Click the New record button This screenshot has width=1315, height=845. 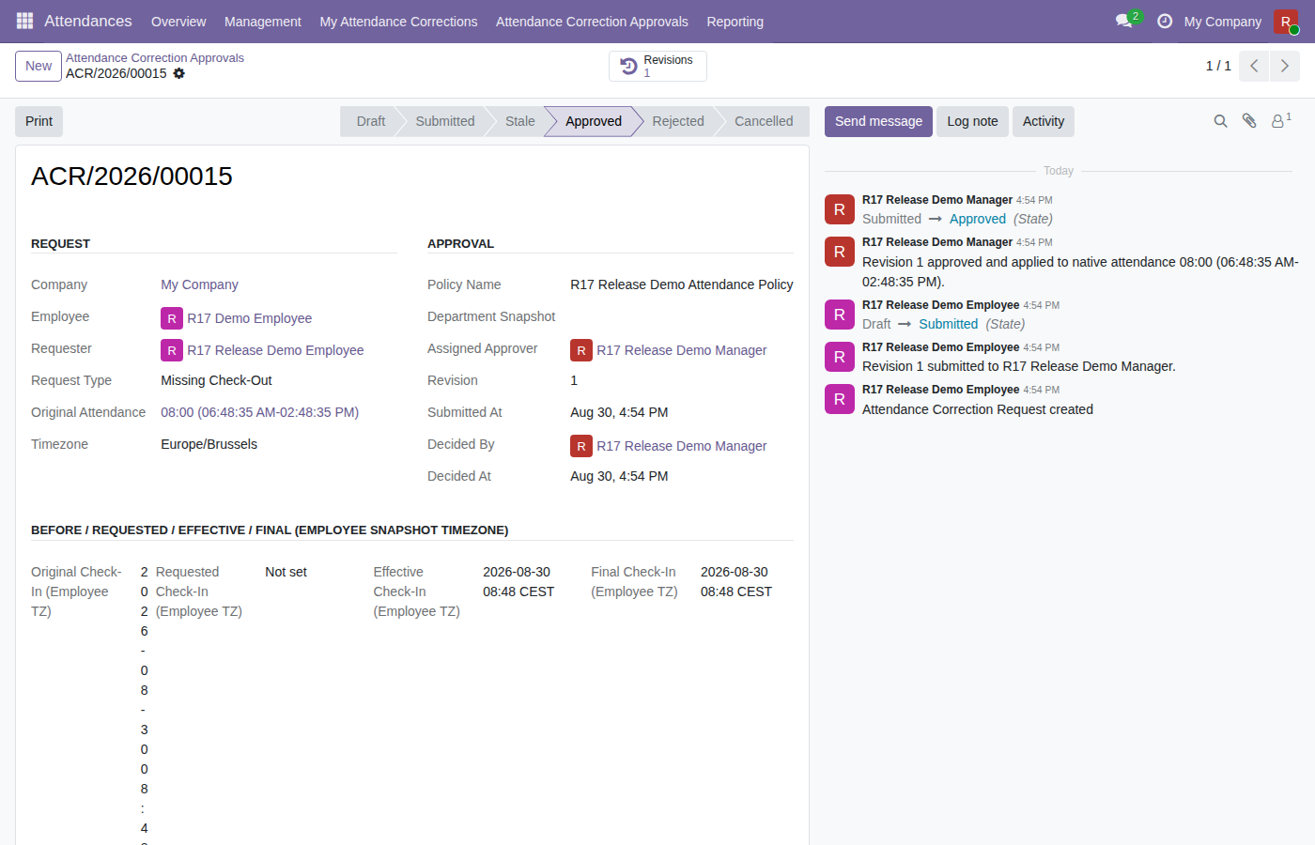pos(39,66)
